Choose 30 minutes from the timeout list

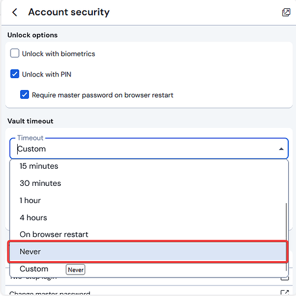pos(149,183)
